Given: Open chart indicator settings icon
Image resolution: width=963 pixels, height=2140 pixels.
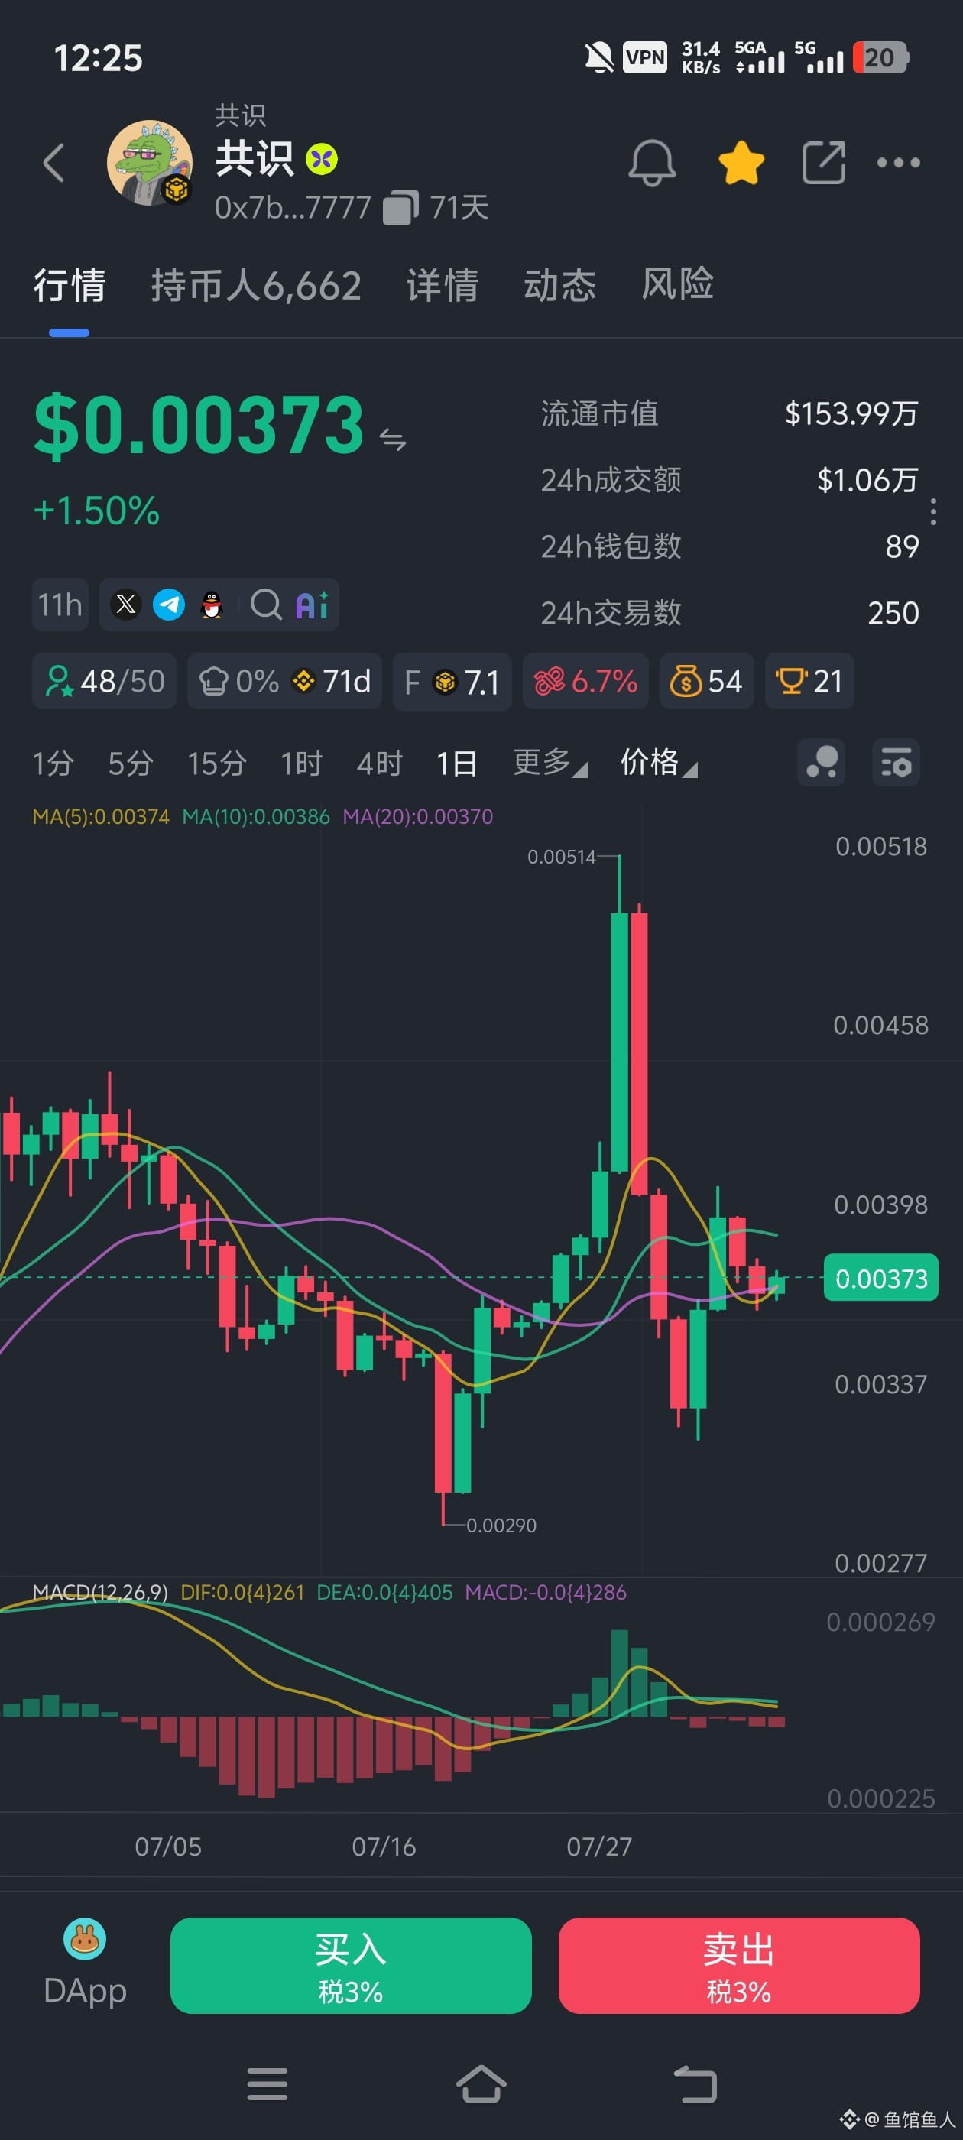Looking at the screenshot, I should (x=896, y=762).
